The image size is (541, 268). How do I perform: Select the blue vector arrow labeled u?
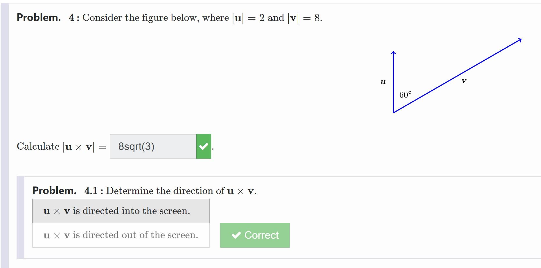pos(394,81)
